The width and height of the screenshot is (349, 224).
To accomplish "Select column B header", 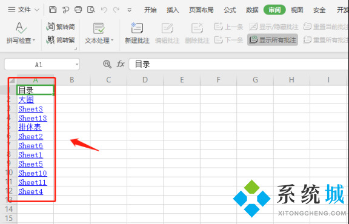I will (72, 80).
